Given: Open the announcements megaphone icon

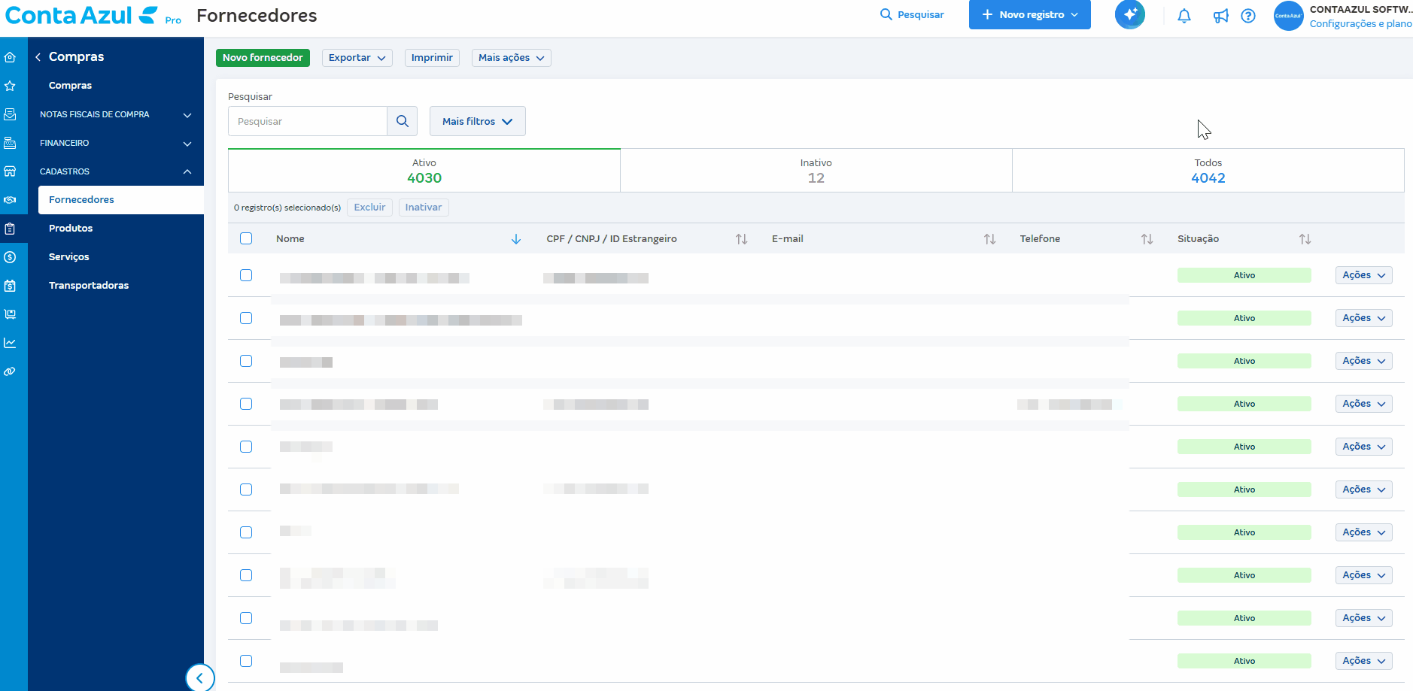Looking at the screenshot, I should point(1220,16).
